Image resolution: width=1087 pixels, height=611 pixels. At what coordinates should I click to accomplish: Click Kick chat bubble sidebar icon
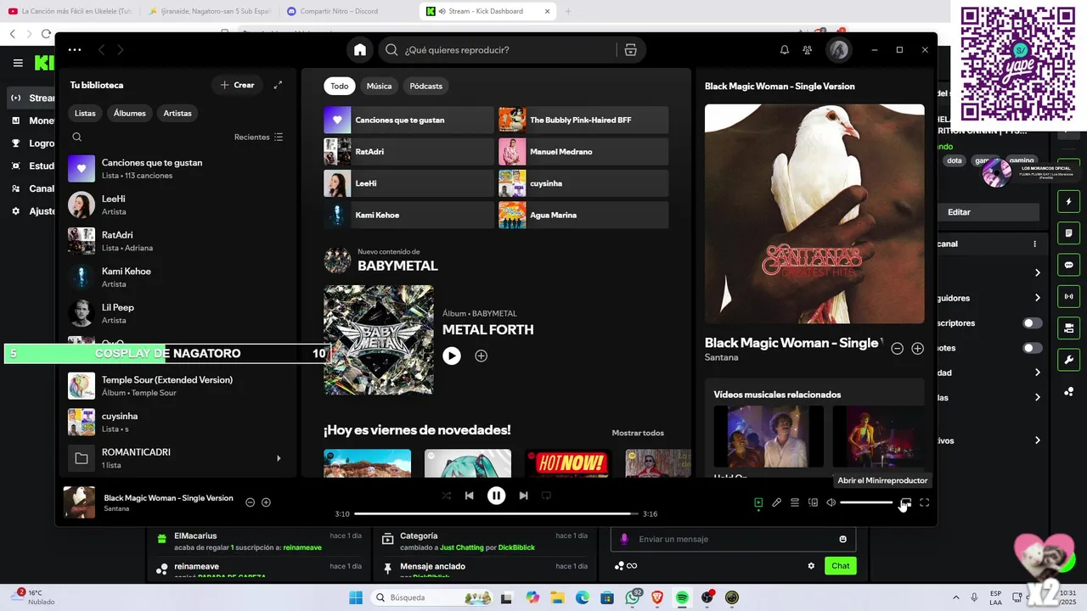pyautogui.click(x=1068, y=265)
